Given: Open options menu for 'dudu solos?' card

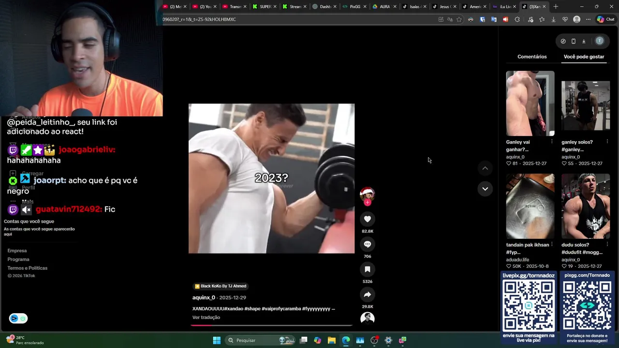Looking at the screenshot, I should point(607,245).
